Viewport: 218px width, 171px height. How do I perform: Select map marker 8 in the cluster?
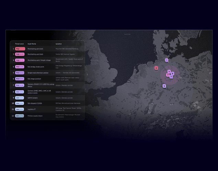tap(173, 73)
